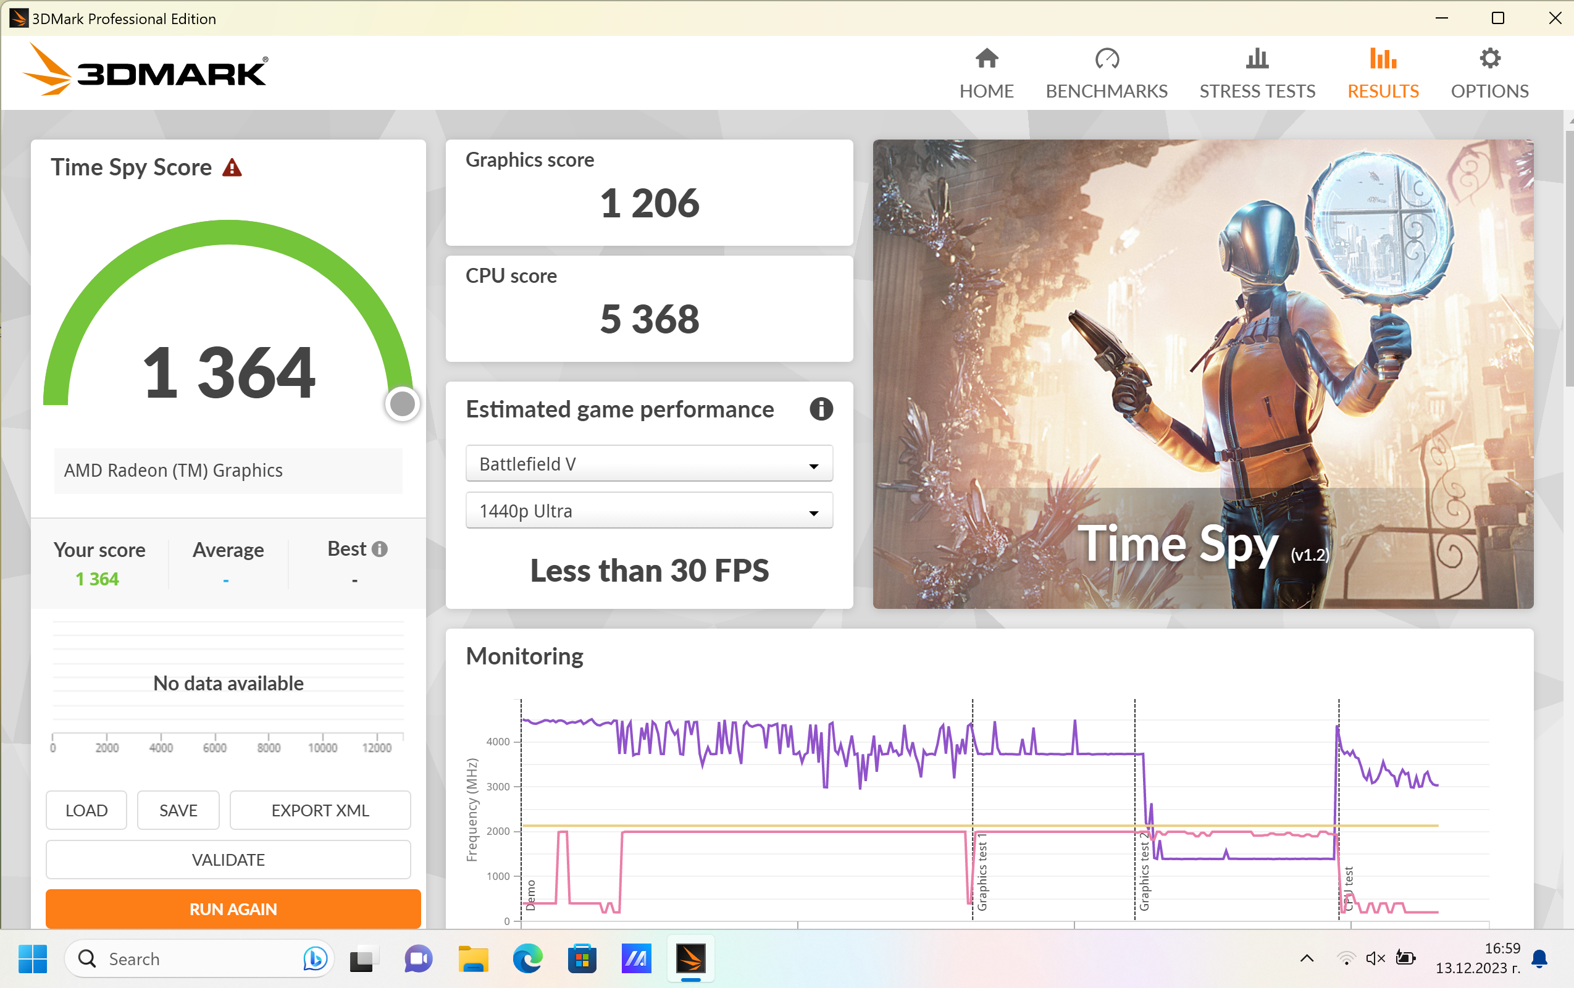The width and height of the screenshot is (1574, 988).
Task: Click the muted volume icon
Action: click(x=1375, y=958)
